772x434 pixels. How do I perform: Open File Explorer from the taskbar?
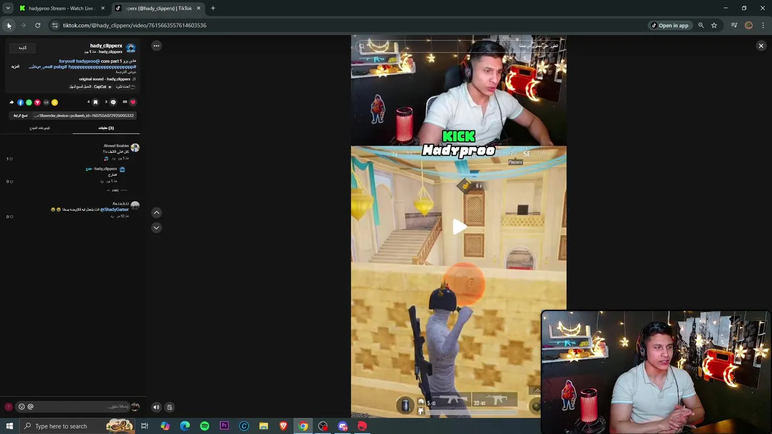(x=264, y=426)
